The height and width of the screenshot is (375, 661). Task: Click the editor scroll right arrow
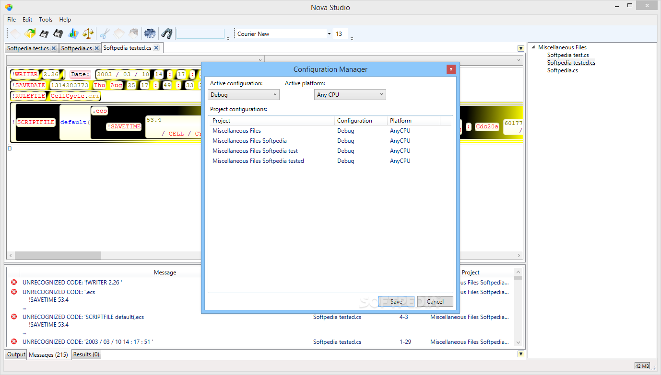click(x=519, y=256)
